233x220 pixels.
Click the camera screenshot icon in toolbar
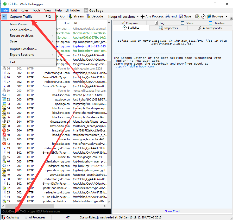197,16
